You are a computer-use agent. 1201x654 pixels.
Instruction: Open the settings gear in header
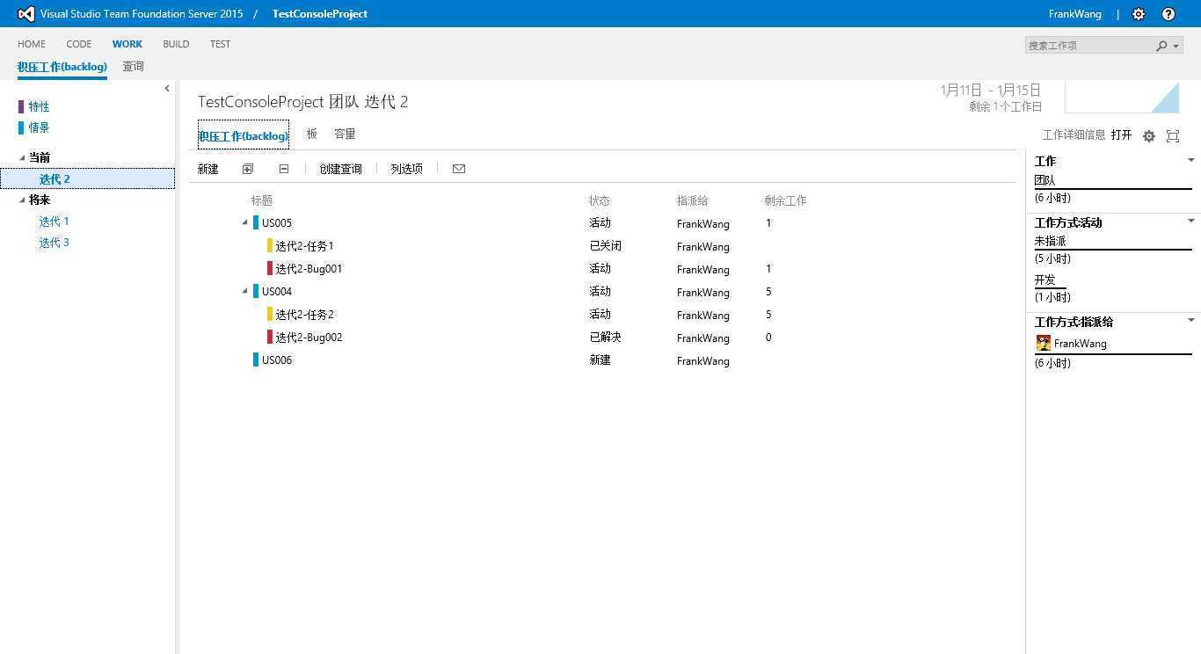(1139, 14)
